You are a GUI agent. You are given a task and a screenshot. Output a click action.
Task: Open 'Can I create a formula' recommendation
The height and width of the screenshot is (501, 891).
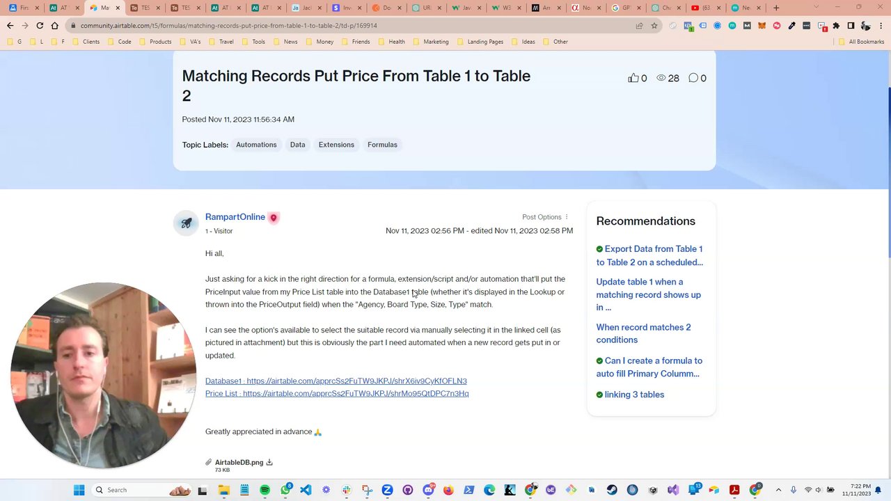click(x=649, y=367)
